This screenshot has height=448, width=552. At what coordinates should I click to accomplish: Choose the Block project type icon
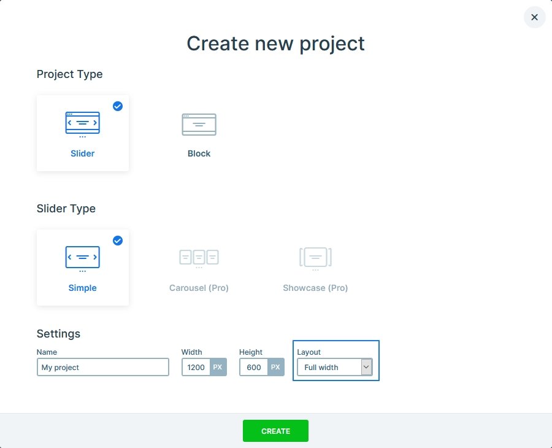tap(199, 125)
